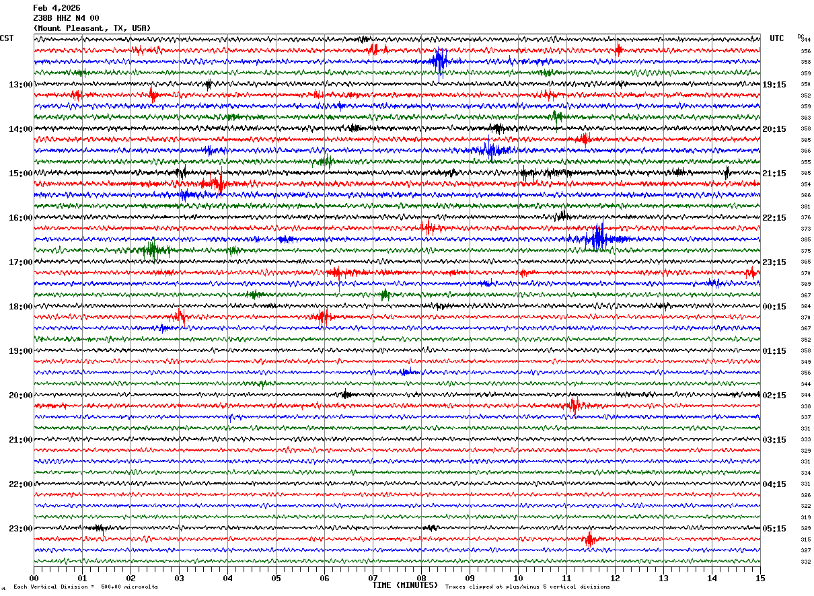Click the "(Mount Pleasant, TX, USA)" location text
Screen dimensions: 814x596
[x=91, y=28]
